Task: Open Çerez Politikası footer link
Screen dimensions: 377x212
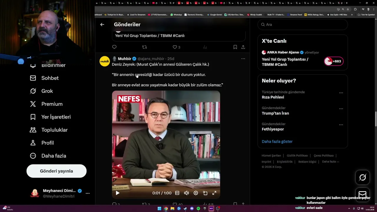Action: (324, 155)
